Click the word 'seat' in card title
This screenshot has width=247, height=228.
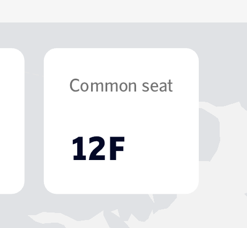pos(158,86)
